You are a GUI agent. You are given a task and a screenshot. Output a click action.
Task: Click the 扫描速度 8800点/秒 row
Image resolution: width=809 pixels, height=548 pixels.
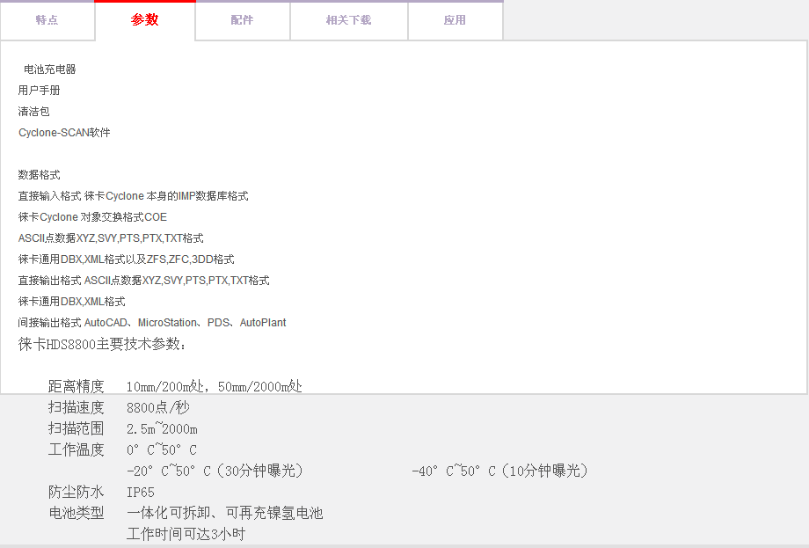click(119, 407)
